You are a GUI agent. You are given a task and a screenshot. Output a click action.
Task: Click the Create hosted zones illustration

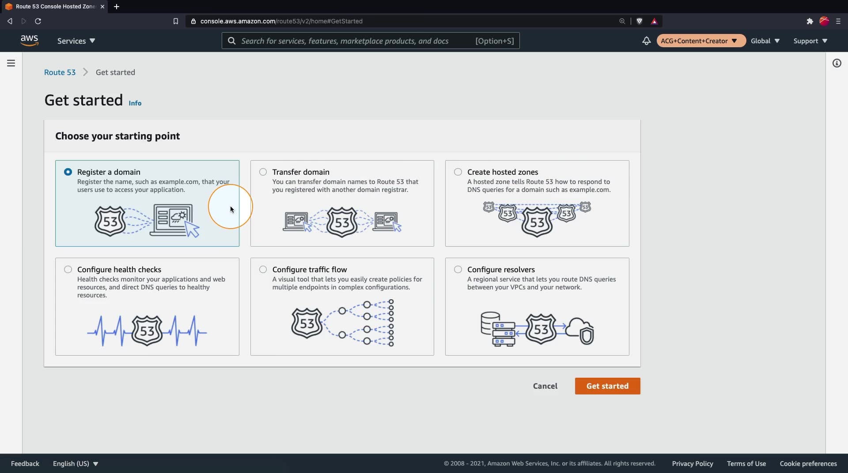(537, 219)
